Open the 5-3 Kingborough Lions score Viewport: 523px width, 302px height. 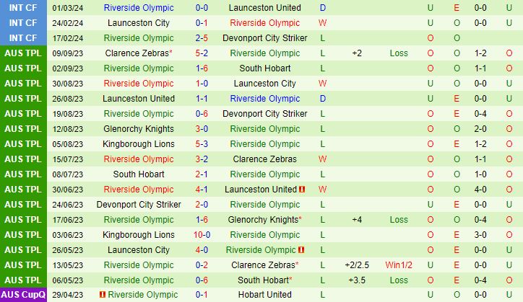pyautogui.click(x=202, y=144)
